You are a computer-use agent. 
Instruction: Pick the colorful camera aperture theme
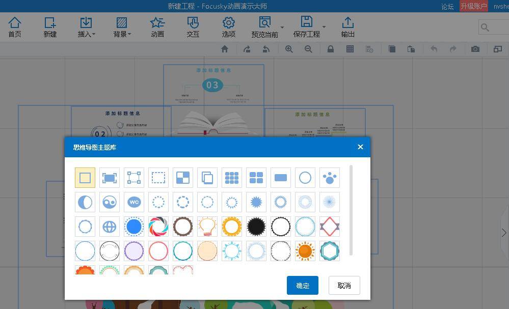(158, 227)
